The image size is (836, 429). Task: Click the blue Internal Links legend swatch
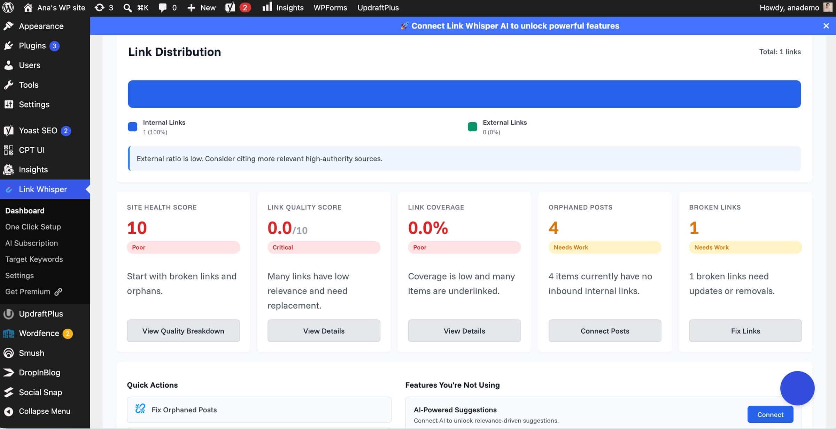tap(133, 127)
